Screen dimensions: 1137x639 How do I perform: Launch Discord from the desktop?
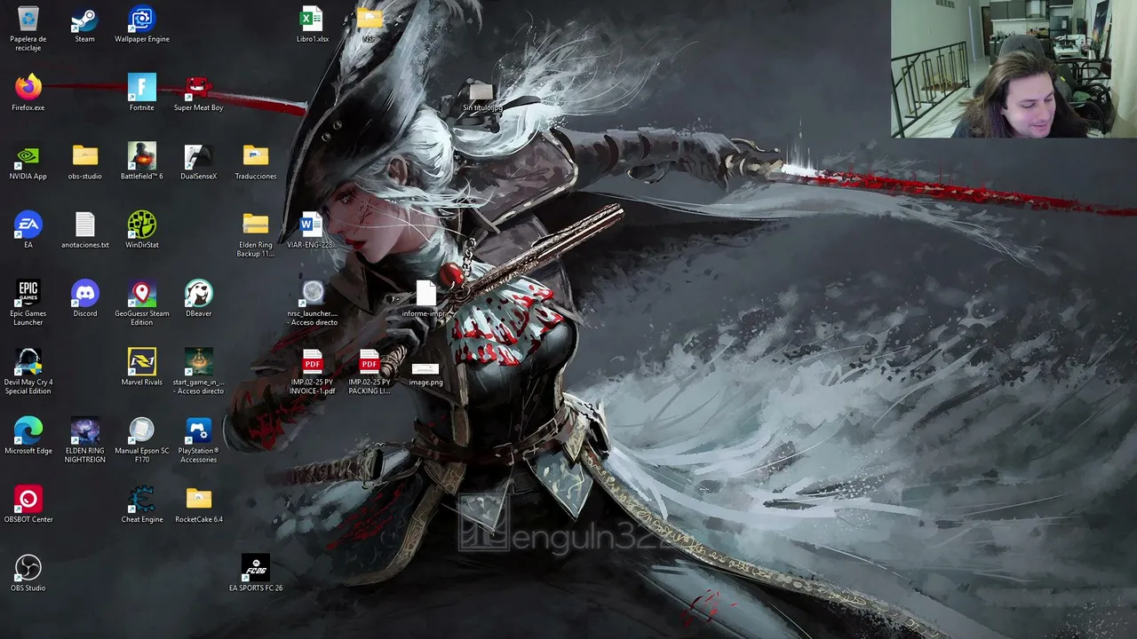pyautogui.click(x=84, y=292)
